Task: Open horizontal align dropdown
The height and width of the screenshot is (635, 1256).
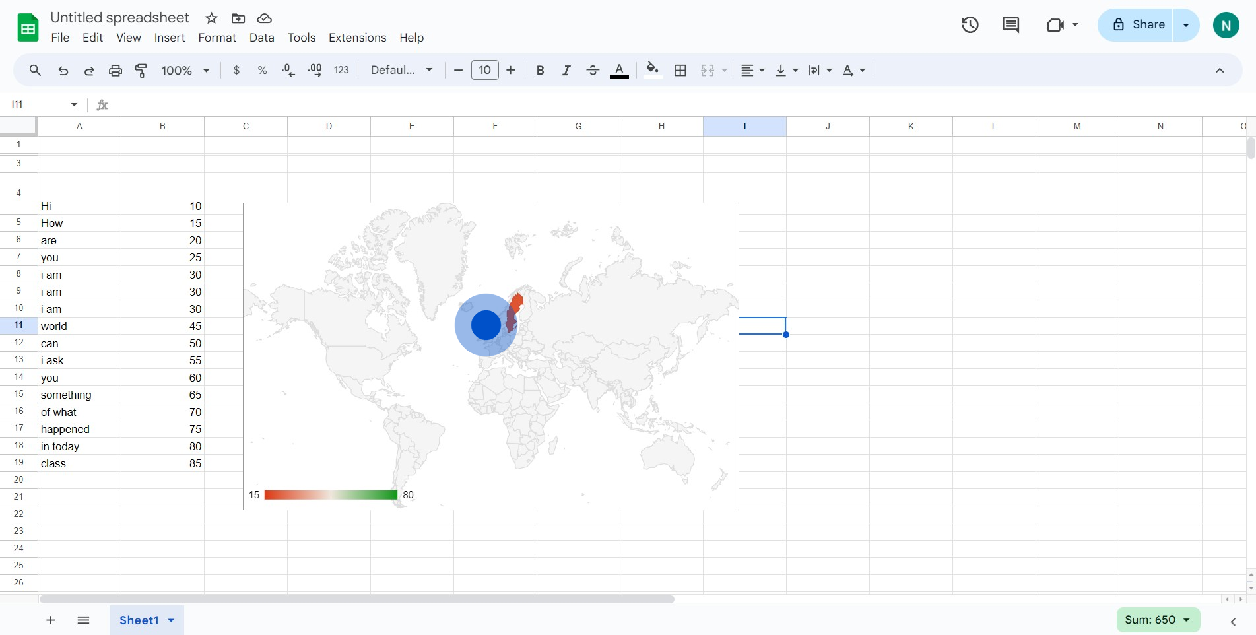Action: (x=752, y=71)
